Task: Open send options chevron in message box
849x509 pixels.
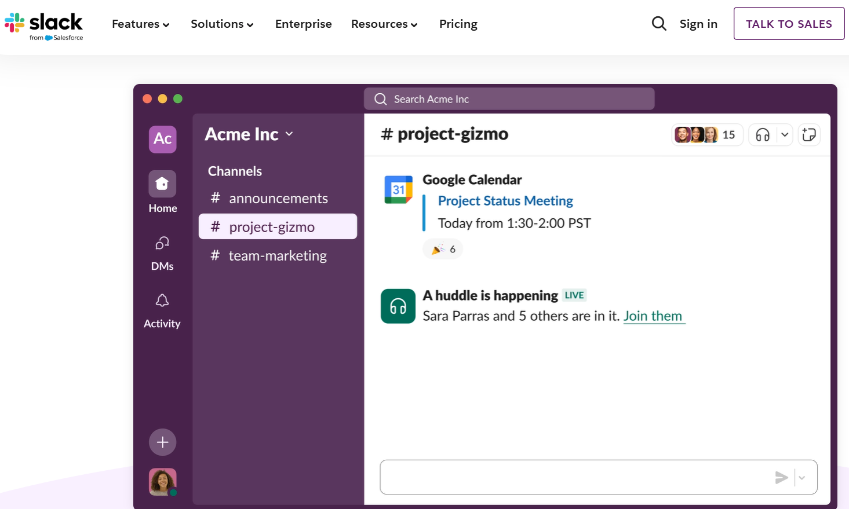Action: (x=802, y=478)
